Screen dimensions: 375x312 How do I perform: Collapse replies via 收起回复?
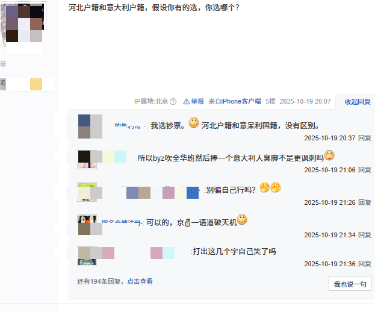pos(358,102)
